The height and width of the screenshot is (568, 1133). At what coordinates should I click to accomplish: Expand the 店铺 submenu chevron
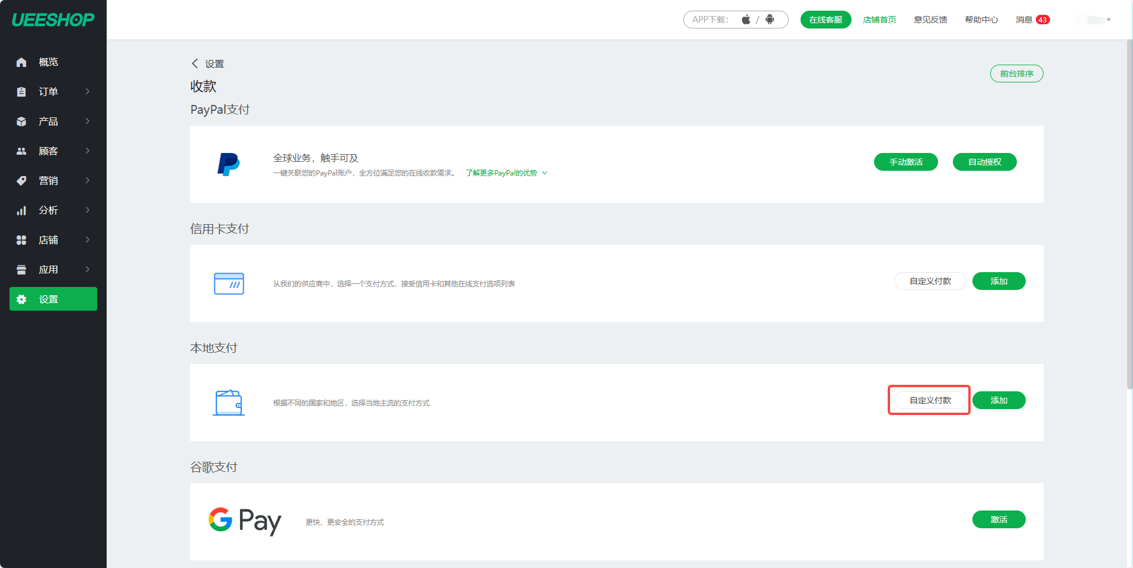click(x=88, y=240)
